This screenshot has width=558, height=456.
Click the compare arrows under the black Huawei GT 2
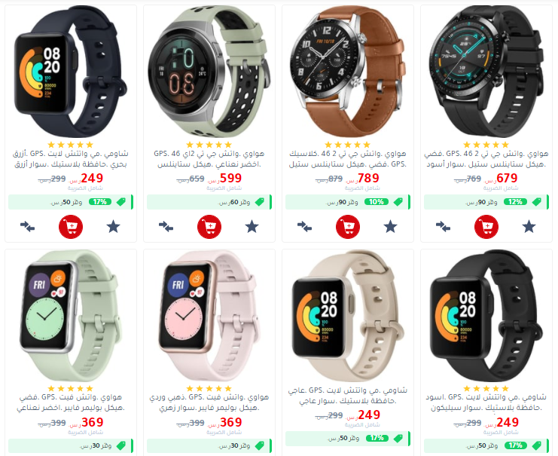pos(443,227)
